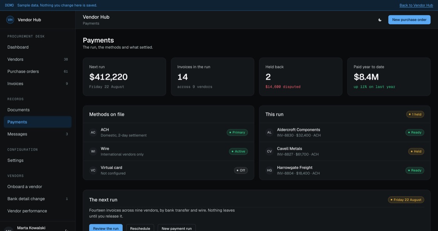Click the New payment run button
Viewport: 438px width, 231px height.
[x=176, y=228]
